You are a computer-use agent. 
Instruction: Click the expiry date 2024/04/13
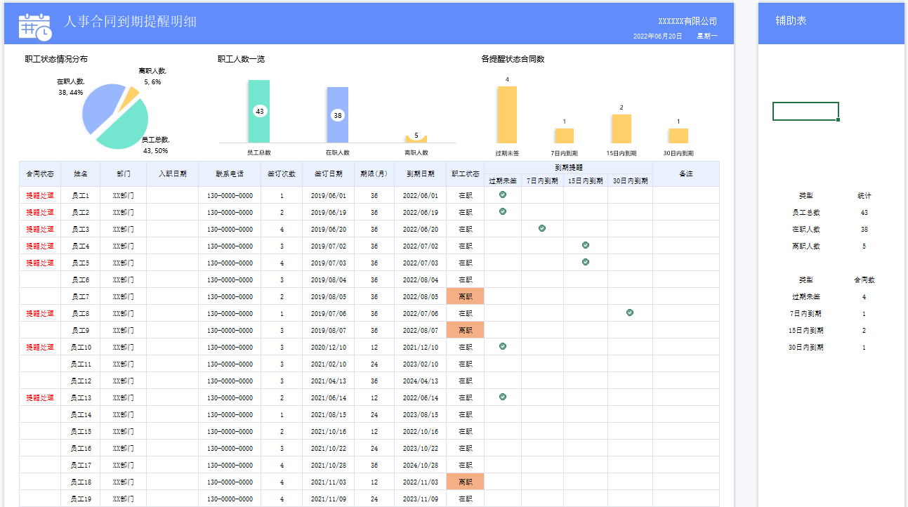pos(420,381)
